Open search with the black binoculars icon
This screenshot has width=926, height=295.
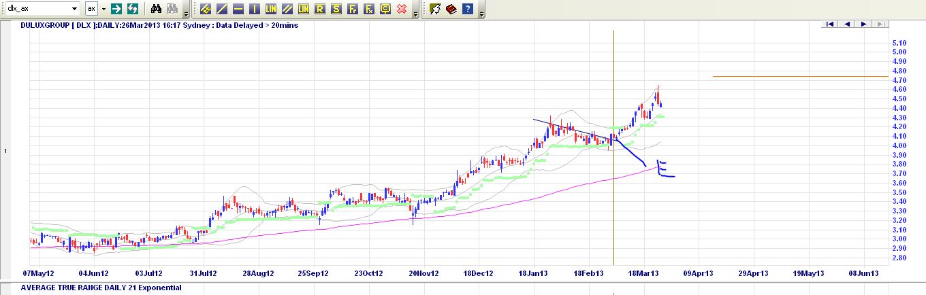(156, 9)
